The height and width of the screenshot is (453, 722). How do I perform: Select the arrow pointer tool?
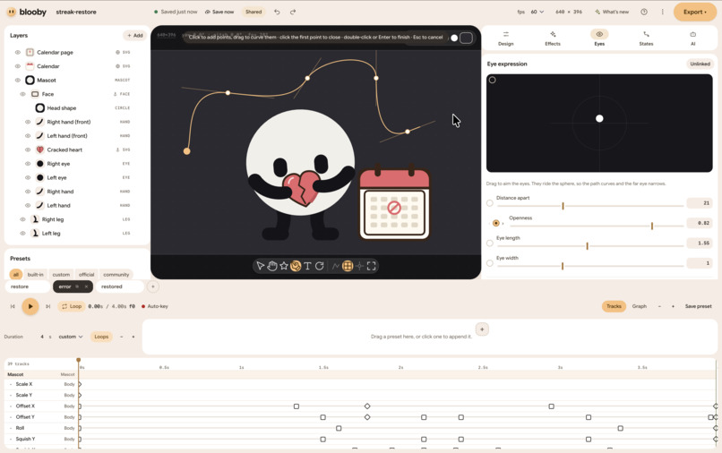click(x=260, y=266)
